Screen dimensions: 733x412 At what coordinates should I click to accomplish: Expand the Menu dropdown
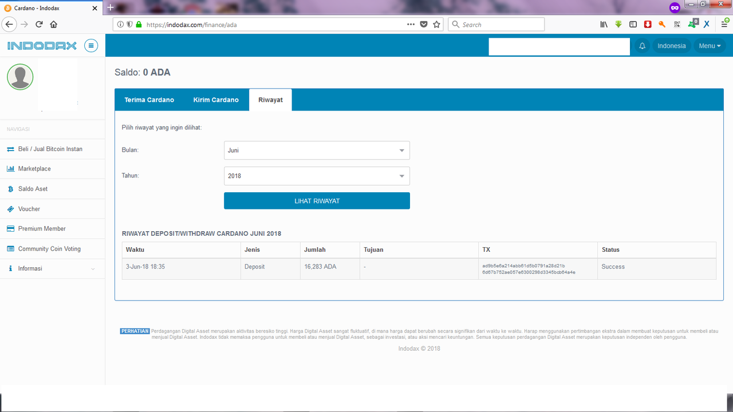point(710,46)
